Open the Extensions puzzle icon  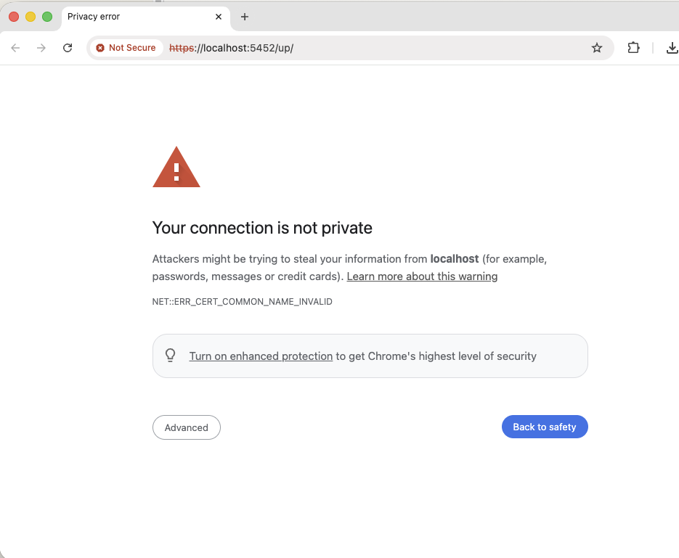tap(633, 48)
